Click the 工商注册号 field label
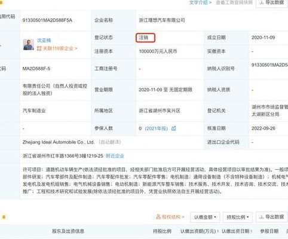Image resolution: width=288 pixels, height=239 pixels. 106,69
